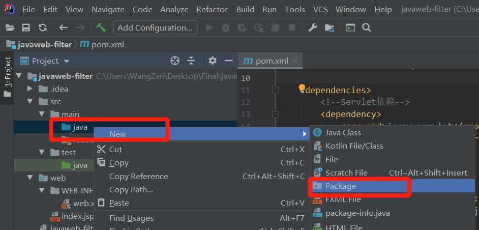
Task: Close the pom.xml editor tab
Action: (295, 61)
